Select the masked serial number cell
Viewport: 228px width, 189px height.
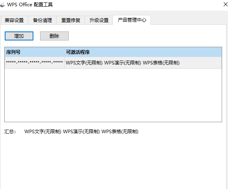click(x=35, y=62)
